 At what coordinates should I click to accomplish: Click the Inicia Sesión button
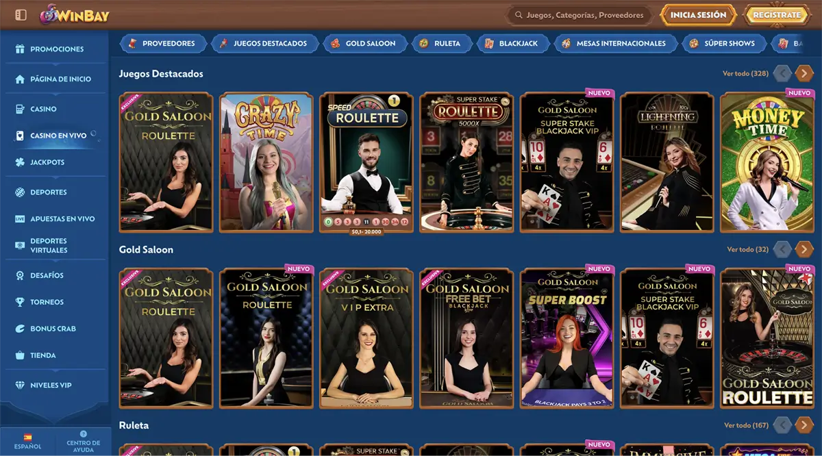coord(697,14)
